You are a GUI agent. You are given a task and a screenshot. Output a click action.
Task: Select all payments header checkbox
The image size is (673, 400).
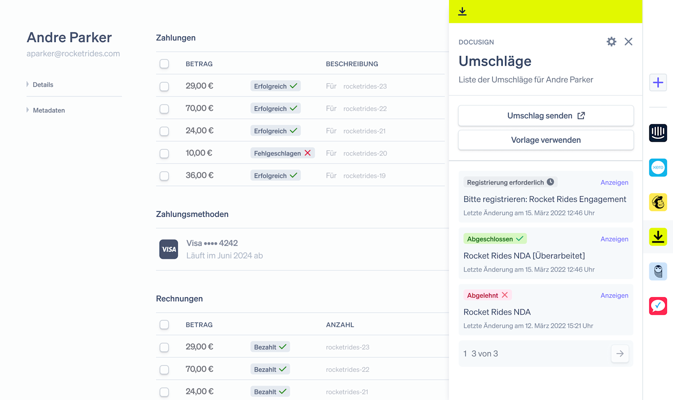tap(164, 64)
